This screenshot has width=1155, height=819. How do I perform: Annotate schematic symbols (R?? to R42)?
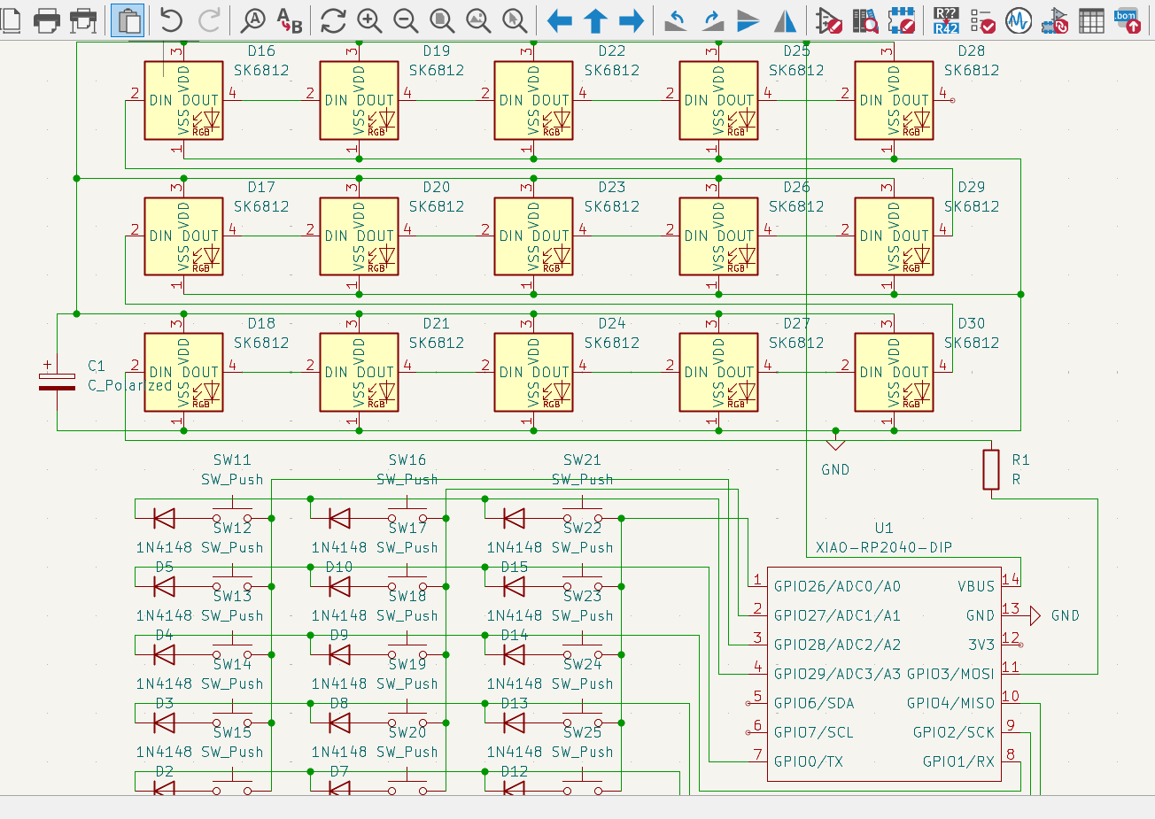point(946,19)
